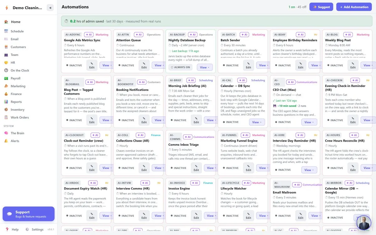Click the Help question mark icon
The width and height of the screenshot is (376, 235).
point(7,229)
